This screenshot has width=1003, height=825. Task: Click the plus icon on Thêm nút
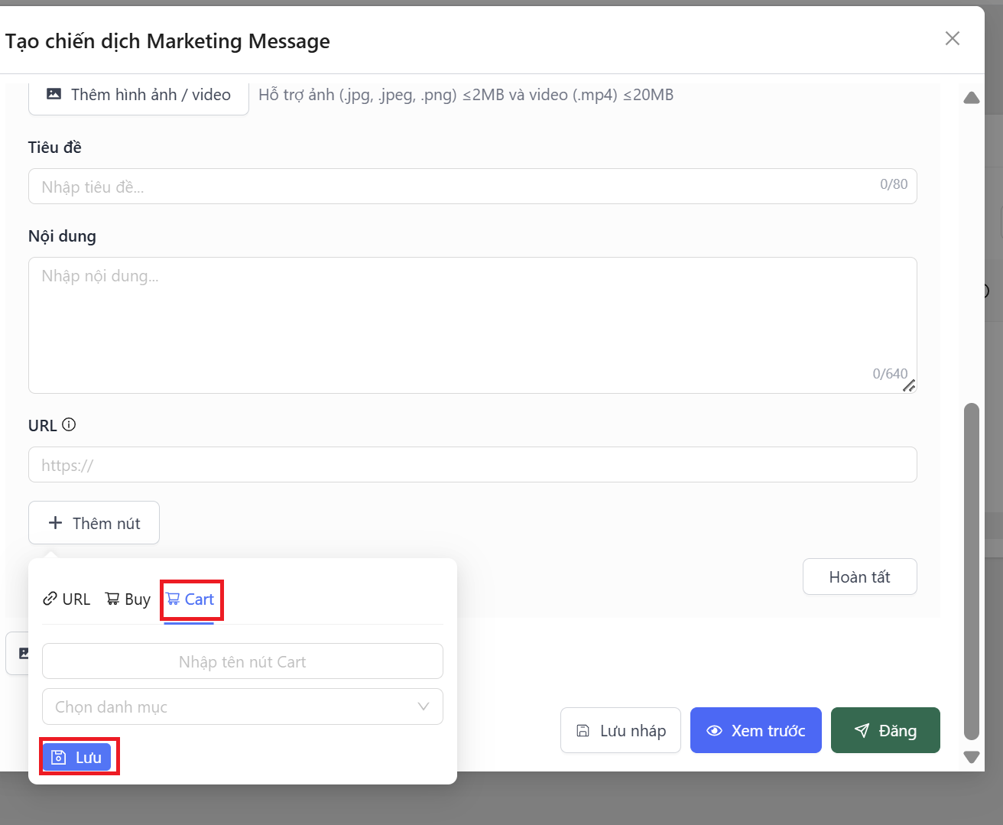click(x=55, y=523)
